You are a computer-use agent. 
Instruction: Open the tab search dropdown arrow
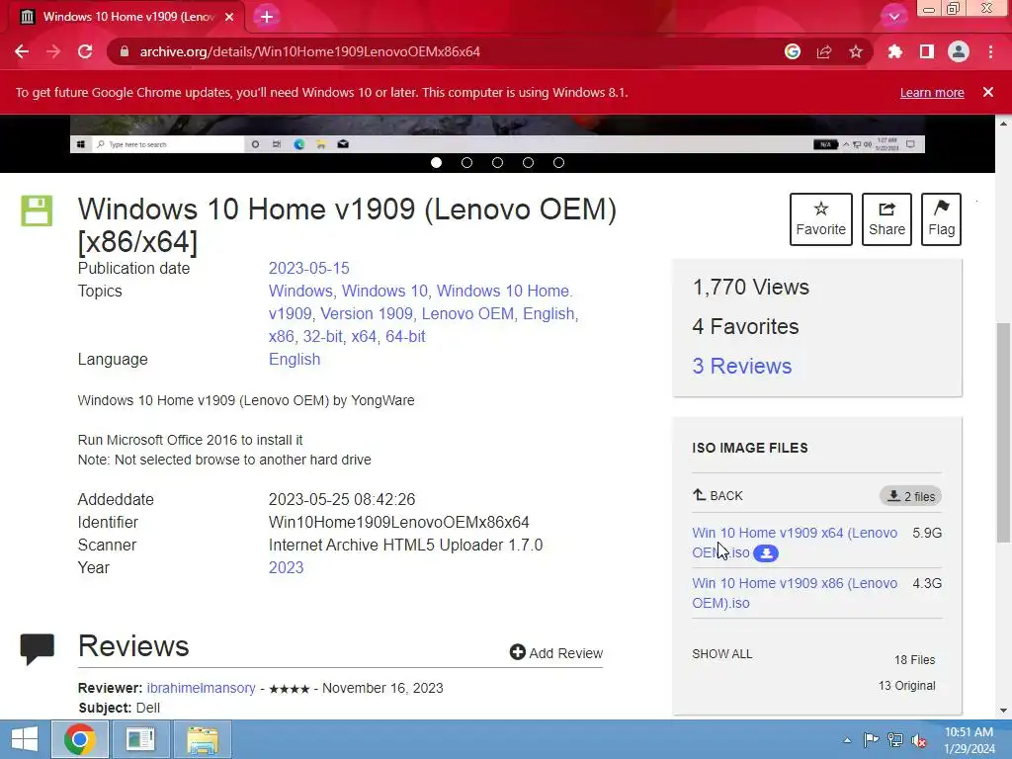coord(893,17)
